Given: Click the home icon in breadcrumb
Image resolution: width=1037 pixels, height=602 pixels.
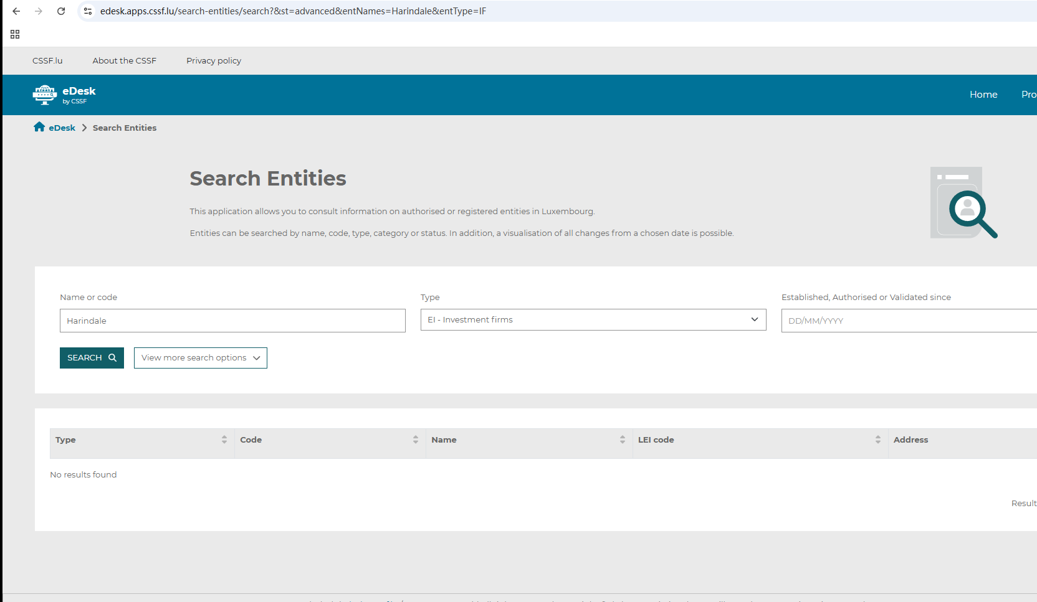Looking at the screenshot, I should pyautogui.click(x=39, y=127).
